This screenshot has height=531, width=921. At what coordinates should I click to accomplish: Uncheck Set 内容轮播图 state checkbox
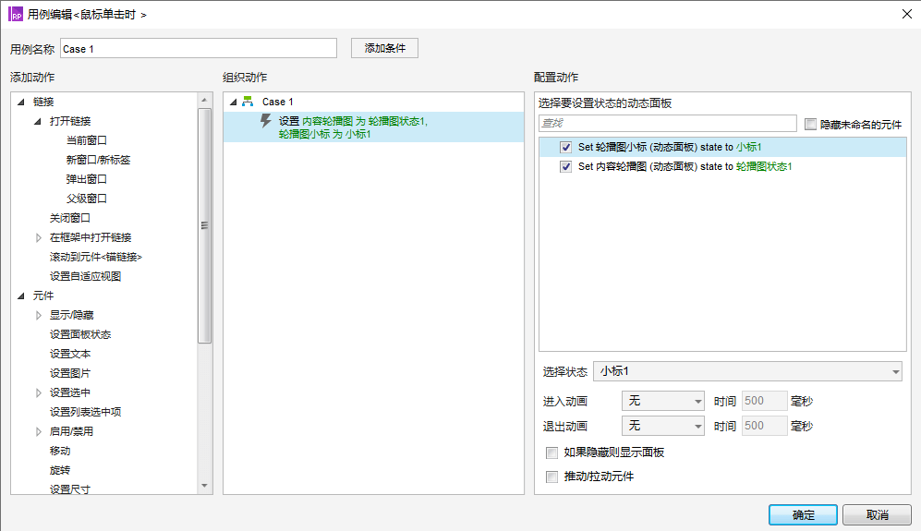tap(565, 167)
